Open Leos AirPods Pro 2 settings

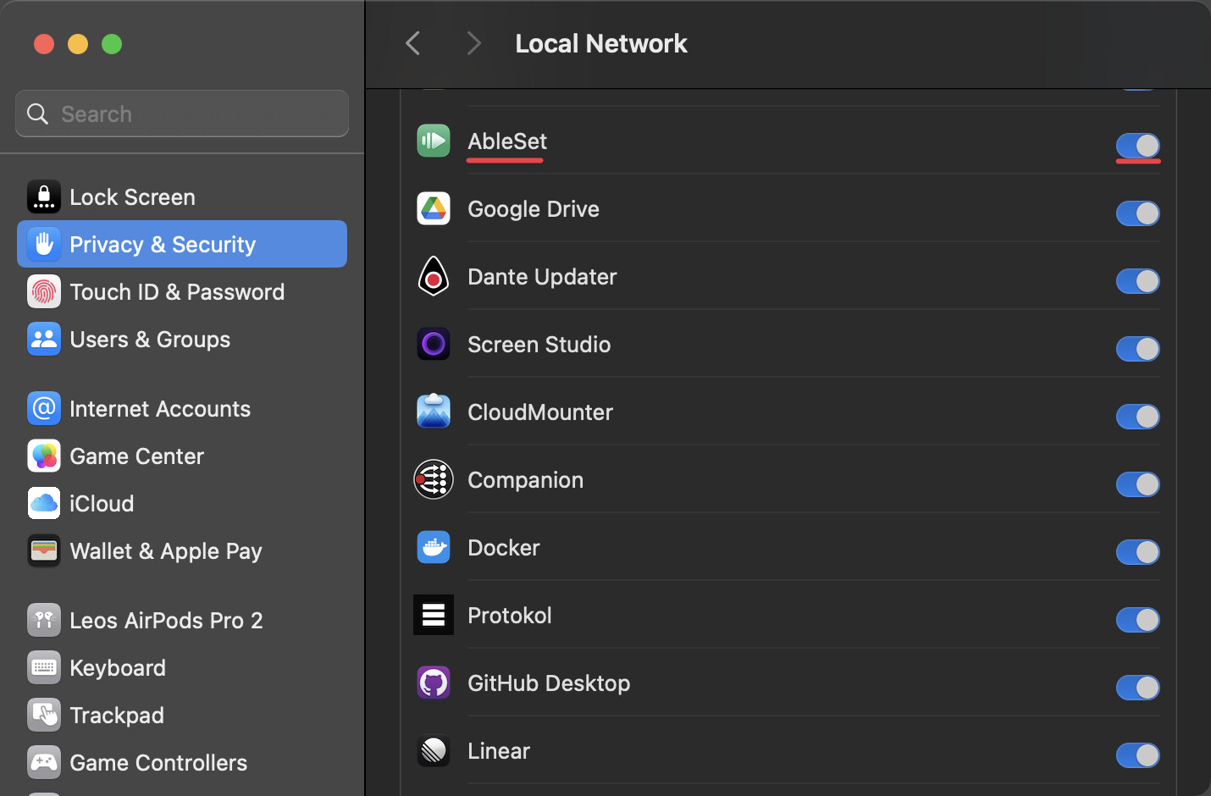coord(165,620)
